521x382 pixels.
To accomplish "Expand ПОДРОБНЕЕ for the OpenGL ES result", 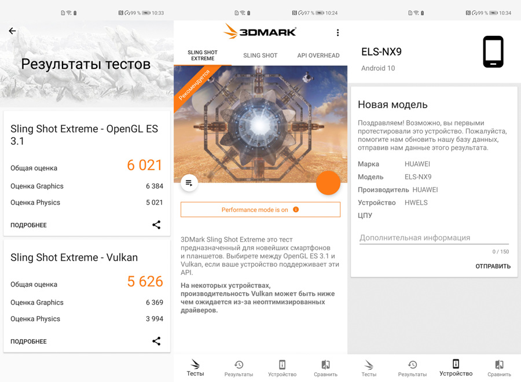I will [28, 225].
